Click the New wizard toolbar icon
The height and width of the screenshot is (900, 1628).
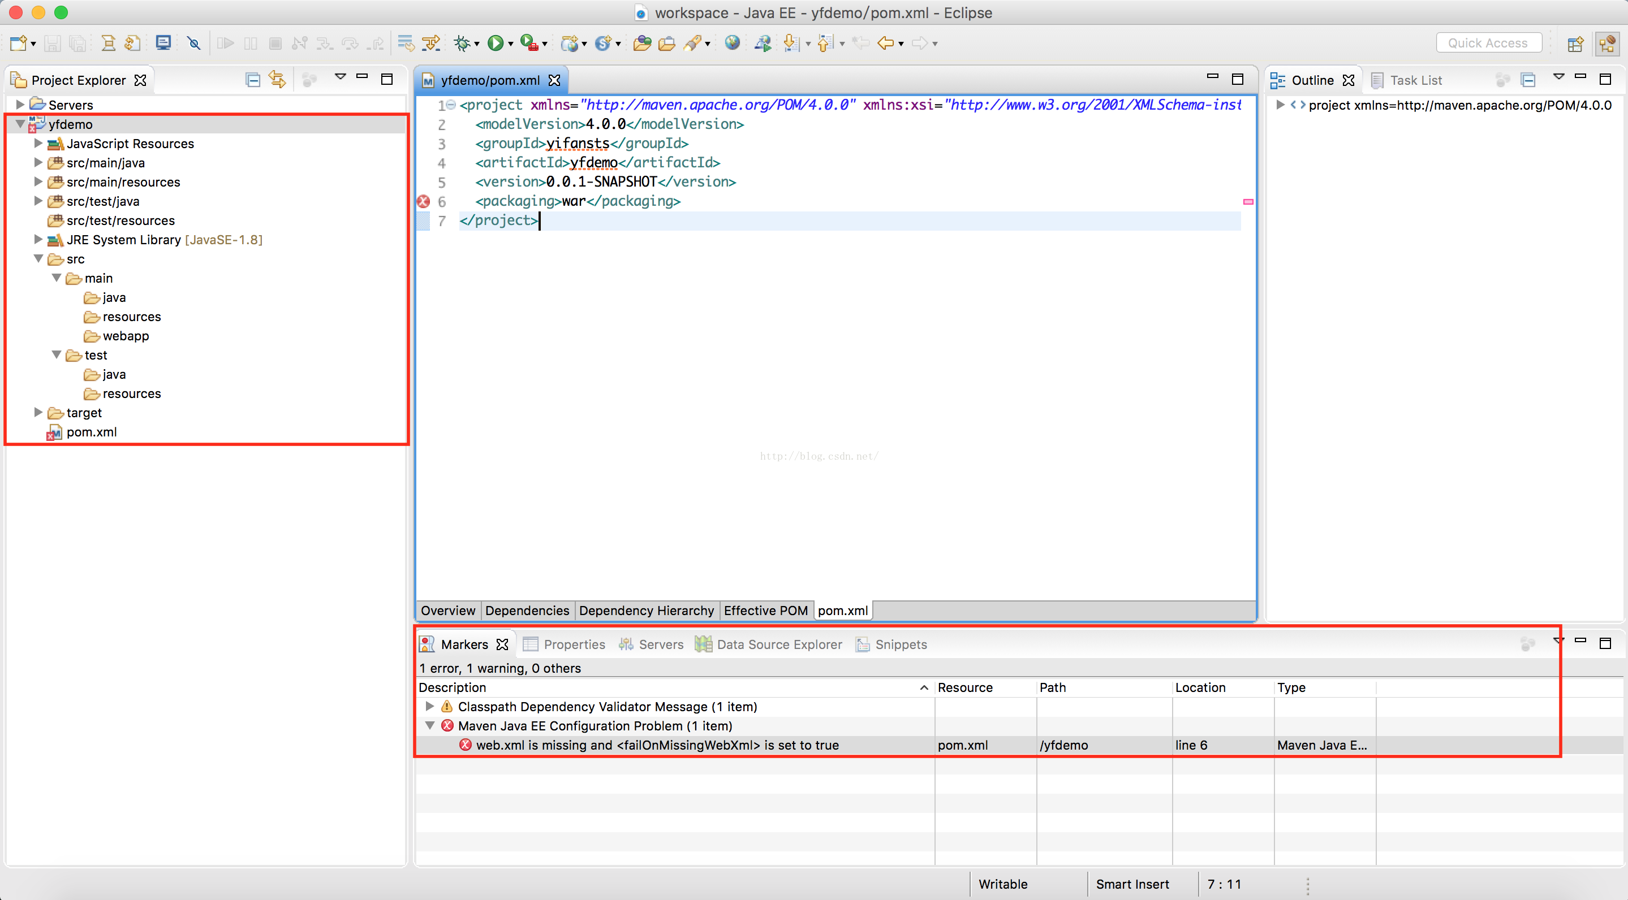point(18,43)
